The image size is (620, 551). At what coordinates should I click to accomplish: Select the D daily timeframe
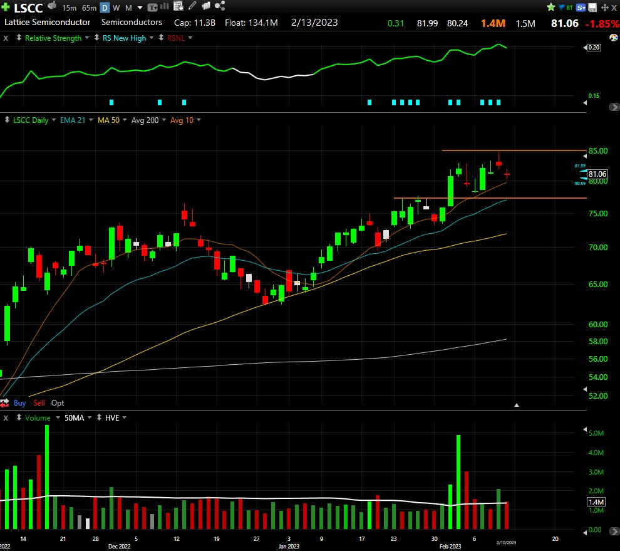(105, 8)
